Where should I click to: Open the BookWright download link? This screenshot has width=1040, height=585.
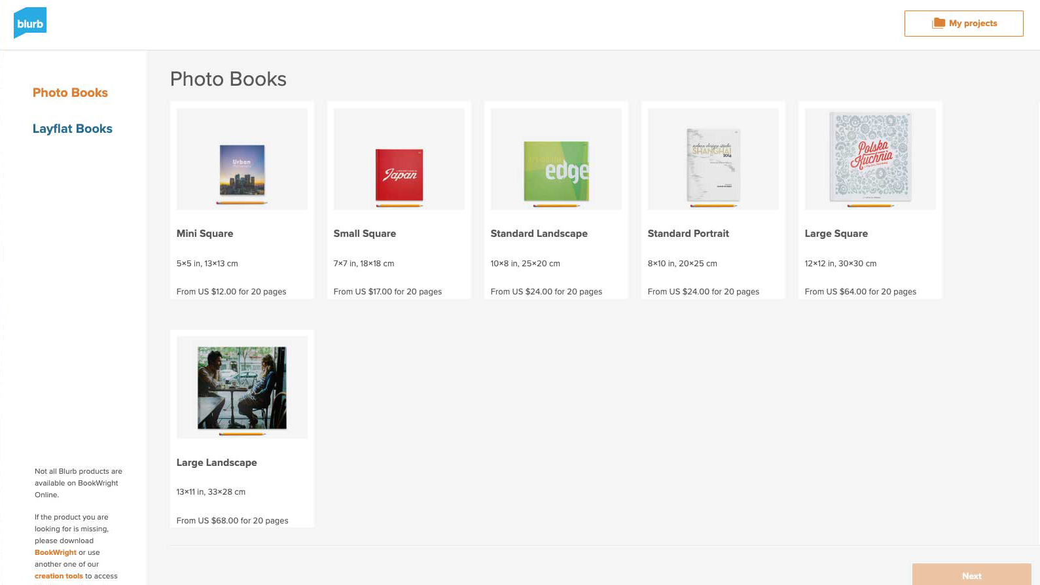point(56,552)
